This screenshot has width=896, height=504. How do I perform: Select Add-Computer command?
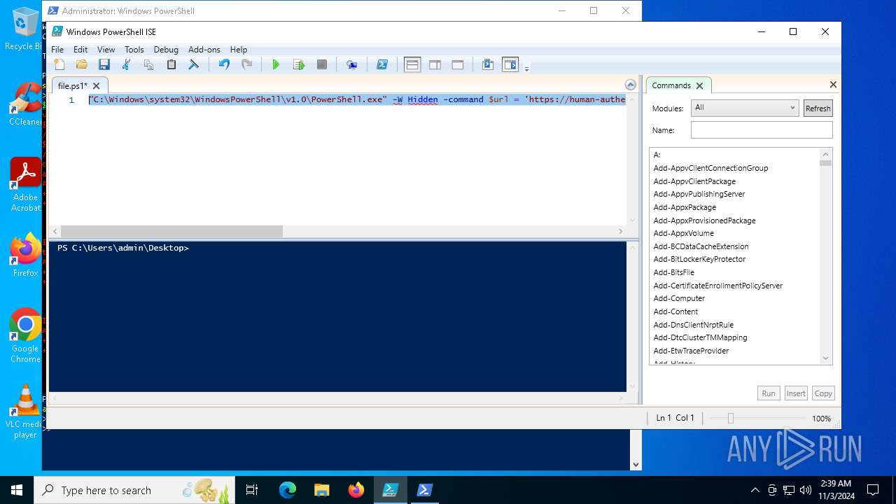click(679, 298)
